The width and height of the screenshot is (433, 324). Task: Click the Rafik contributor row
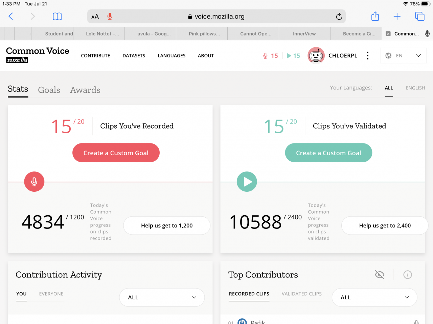click(323, 322)
